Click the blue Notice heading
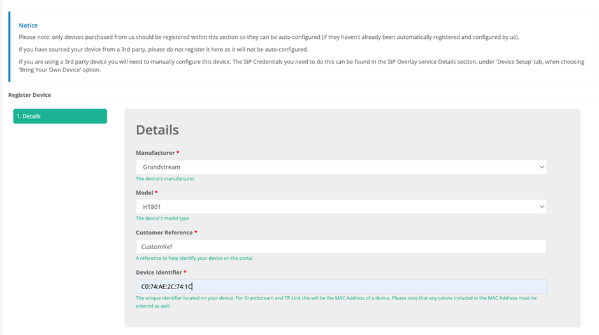This screenshot has width=599, height=335. click(x=28, y=25)
